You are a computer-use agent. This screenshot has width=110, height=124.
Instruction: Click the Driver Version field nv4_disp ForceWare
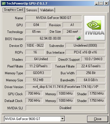65,87
